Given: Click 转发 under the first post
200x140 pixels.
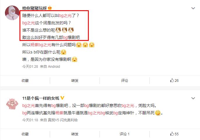Looking at the screenshot, I should point(75,81).
